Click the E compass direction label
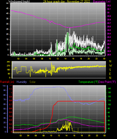The height and width of the screenshot is (139, 117). (x=110, y=74)
